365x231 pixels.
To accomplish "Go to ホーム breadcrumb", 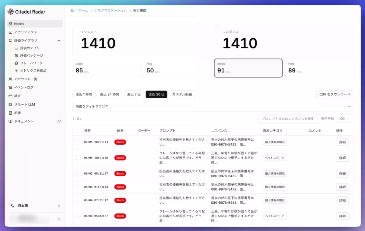I will point(83,10).
